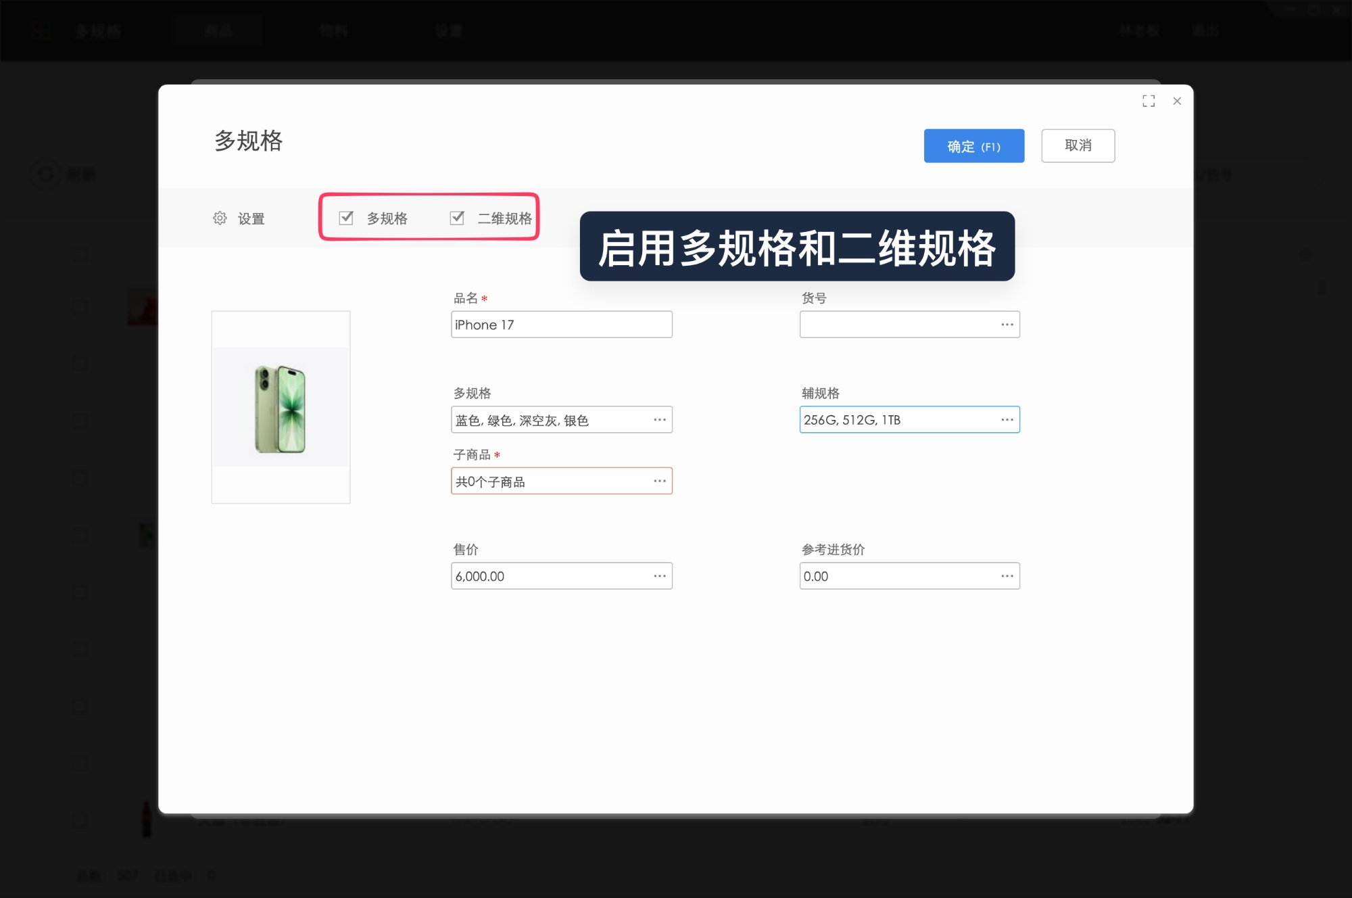Switch to the 物料 tab
The height and width of the screenshot is (898, 1352).
tap(333, 30)
